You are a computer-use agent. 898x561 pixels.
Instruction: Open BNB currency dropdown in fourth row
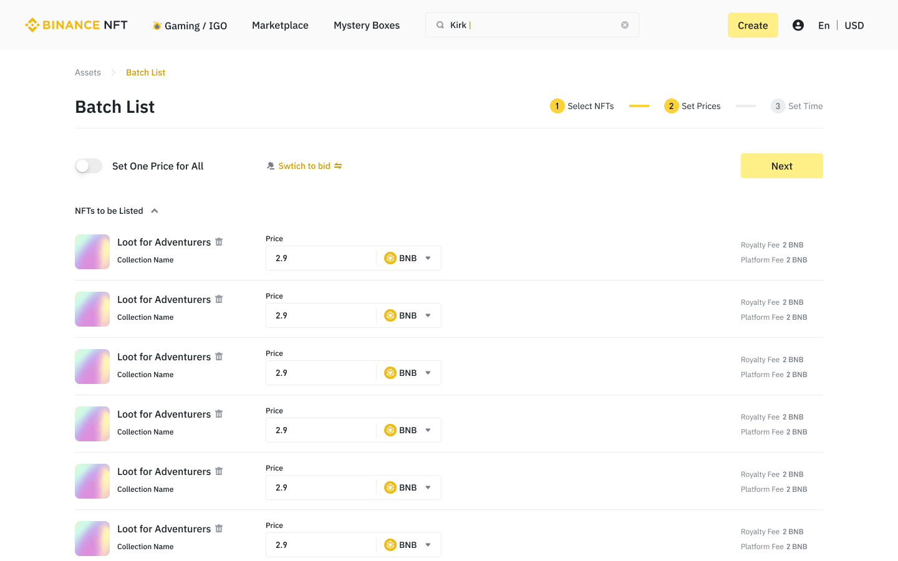click(408, 430)
